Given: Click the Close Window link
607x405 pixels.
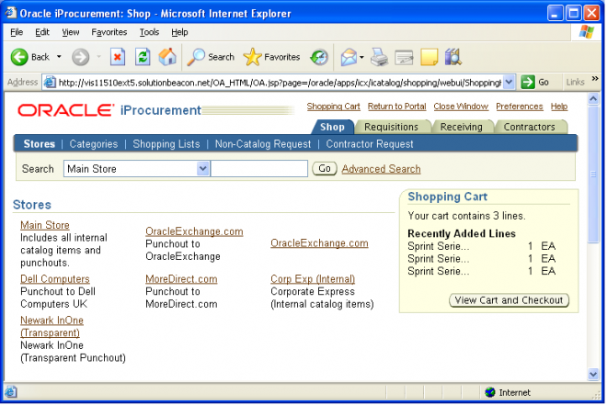Looking at the screenshot, I should (461, 107).
